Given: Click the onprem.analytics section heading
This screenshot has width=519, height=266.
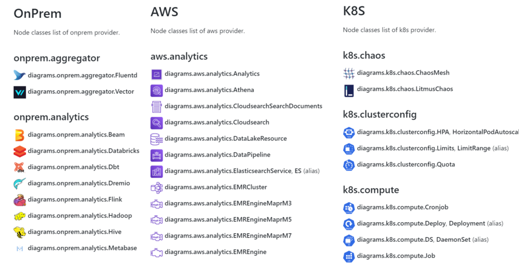Looking at the screenshot, I should tap(51, 117).
